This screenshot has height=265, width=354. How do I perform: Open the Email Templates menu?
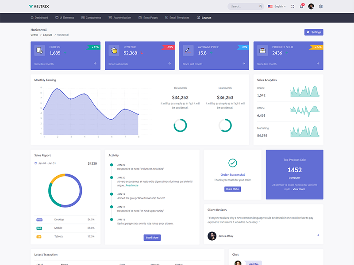177,18
